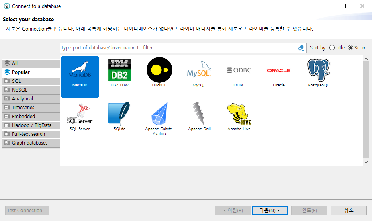Click the scrollbar down arrow

(x=366, y=162)
